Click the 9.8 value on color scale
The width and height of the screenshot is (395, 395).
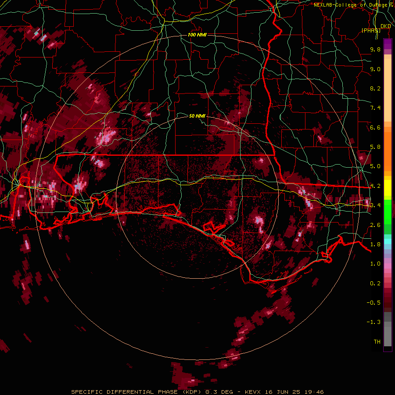click(x=375, y=49)
